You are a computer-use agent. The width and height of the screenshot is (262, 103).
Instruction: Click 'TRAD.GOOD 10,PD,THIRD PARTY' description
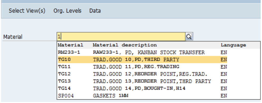136,59
